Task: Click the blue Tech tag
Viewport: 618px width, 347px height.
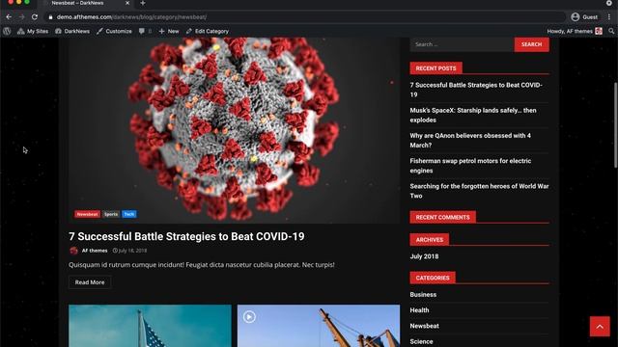Action: [128, 214]
